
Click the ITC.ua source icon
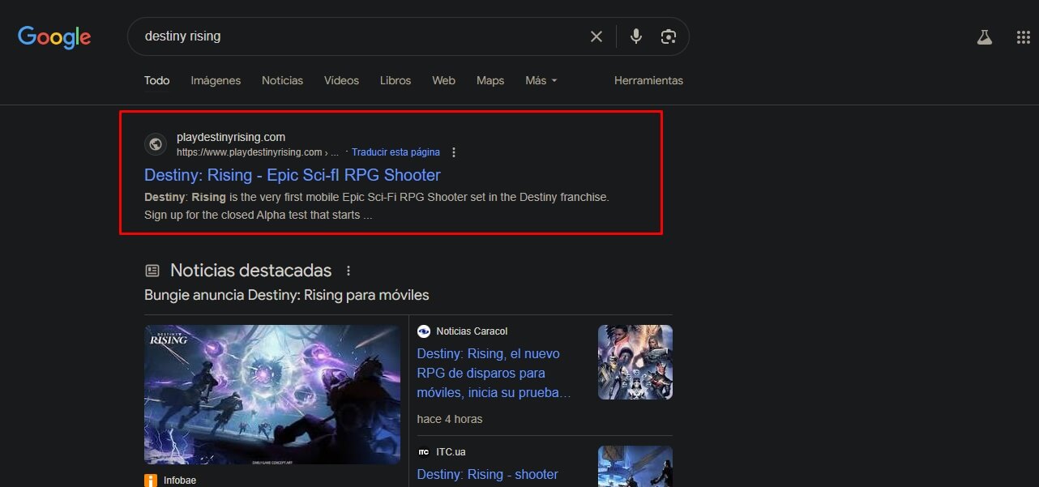423,451
